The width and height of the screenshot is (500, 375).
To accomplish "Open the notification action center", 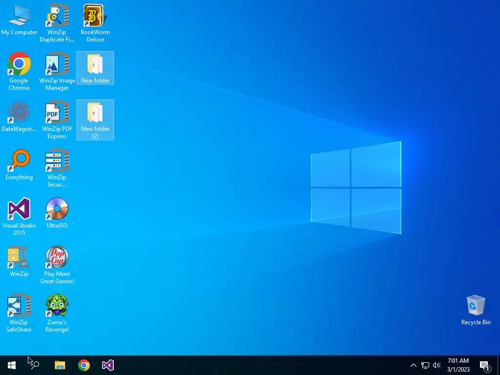I will [x=485, y=365].
